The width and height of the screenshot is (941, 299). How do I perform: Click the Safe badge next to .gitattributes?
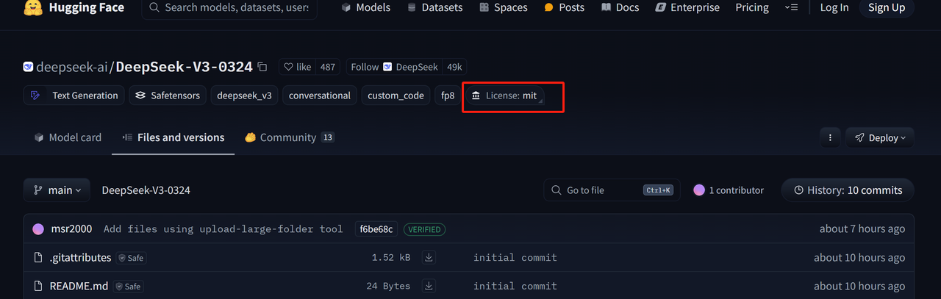click(x=131, y=258)
